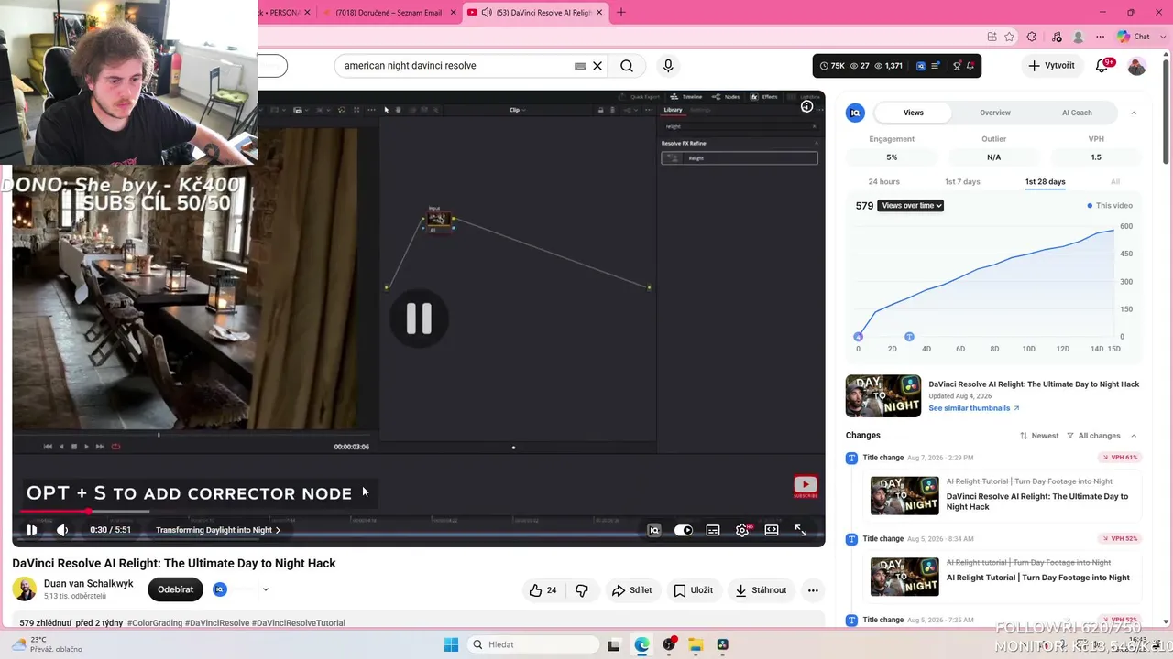Open the on-screen keyboard icon in search box
Viewport: 1173px width, 659px height.
tap(580, 66)
